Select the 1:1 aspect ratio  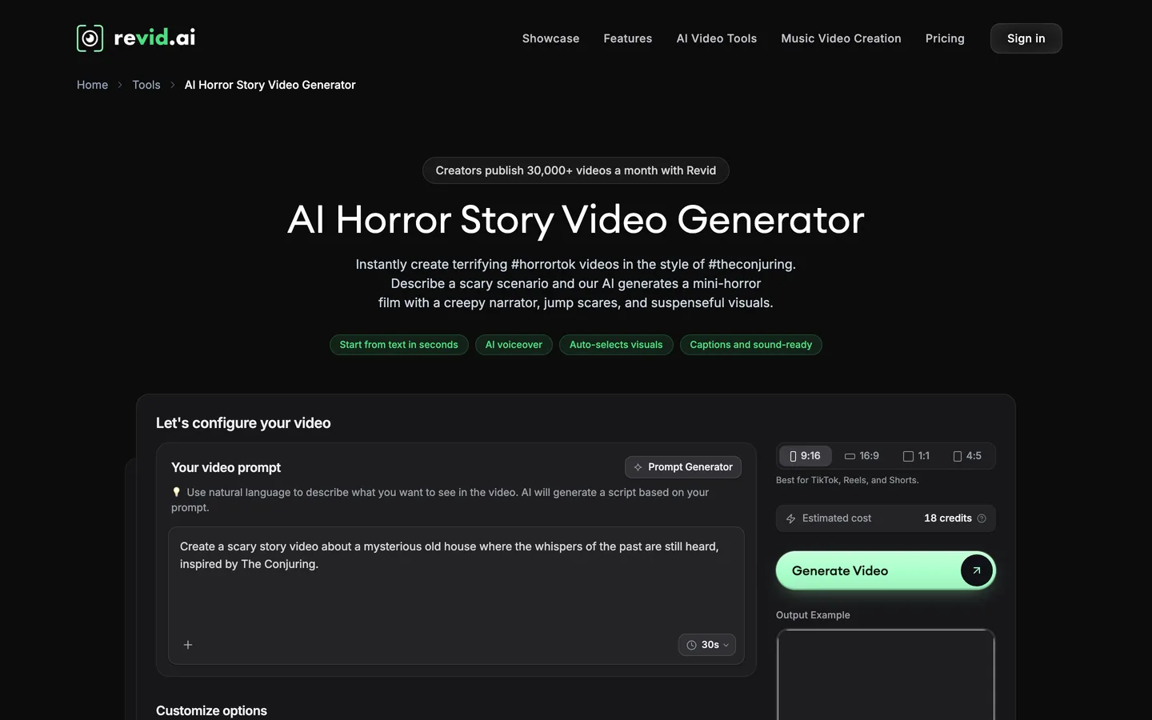point(916,456)
